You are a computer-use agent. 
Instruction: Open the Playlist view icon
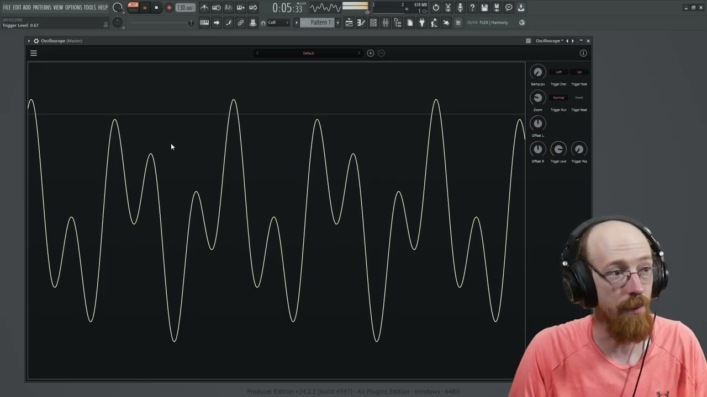pos(349,23)
